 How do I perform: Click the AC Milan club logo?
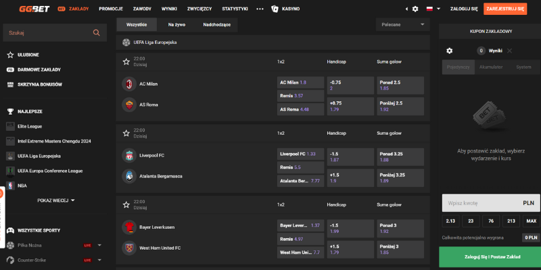[x=128, y=84]
